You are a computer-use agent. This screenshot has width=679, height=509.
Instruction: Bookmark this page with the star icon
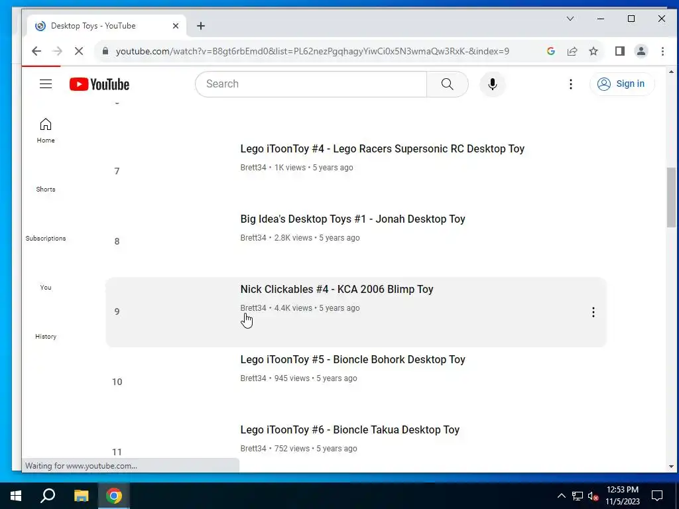click(593, 51)
